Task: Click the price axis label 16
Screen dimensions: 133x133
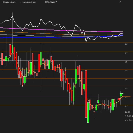Action: (126, 62)
